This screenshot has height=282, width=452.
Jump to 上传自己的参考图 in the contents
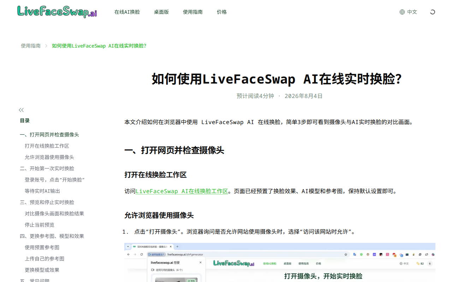44,259
